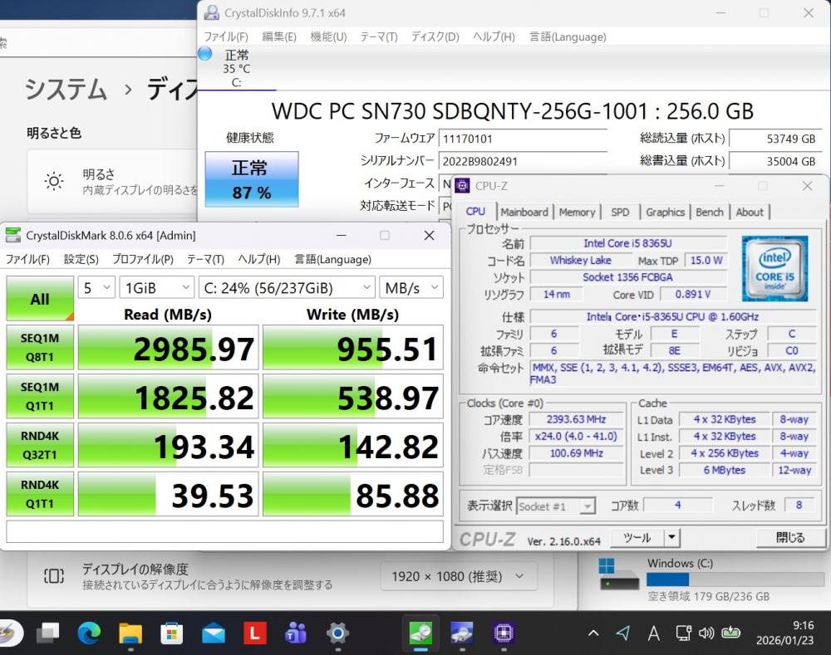Open the MB/s unit dropdown
The image size is (831, 655).
pyautogui.click(x=411, y=288)
